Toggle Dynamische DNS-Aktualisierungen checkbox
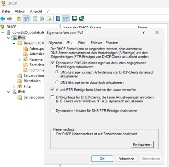Screen dimensions: 169x167 [52, 63]
